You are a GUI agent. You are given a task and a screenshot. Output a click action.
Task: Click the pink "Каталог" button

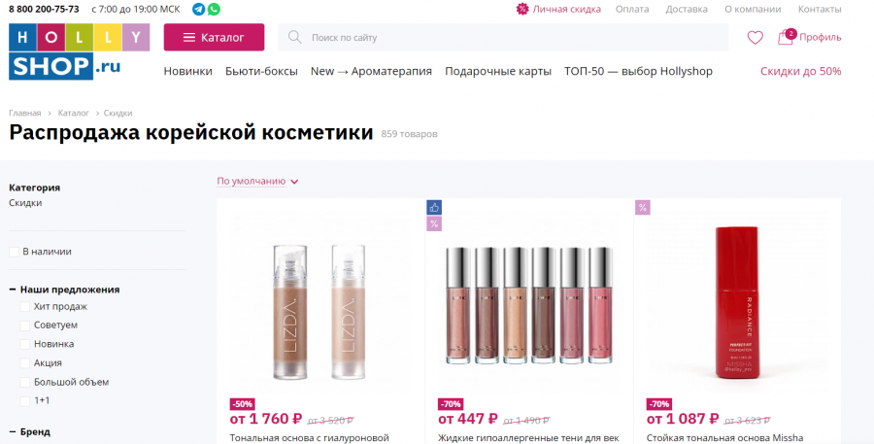pos(214,37)
